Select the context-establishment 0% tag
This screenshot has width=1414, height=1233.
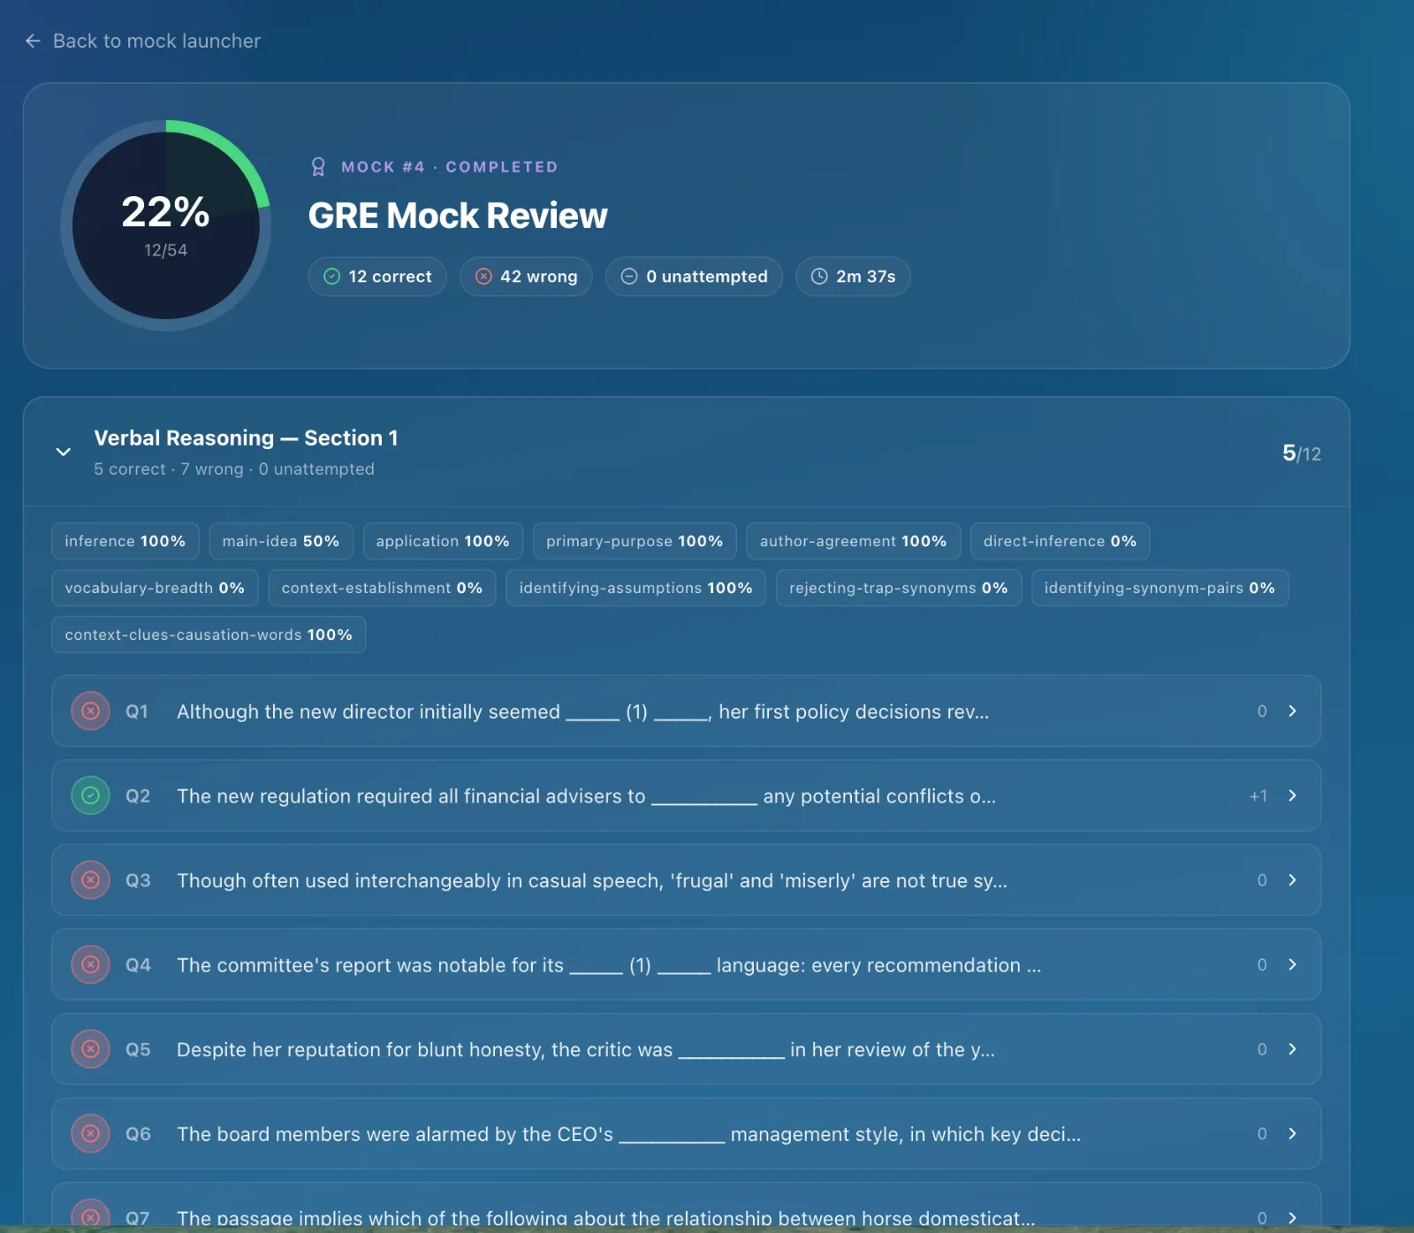[382, 588]
